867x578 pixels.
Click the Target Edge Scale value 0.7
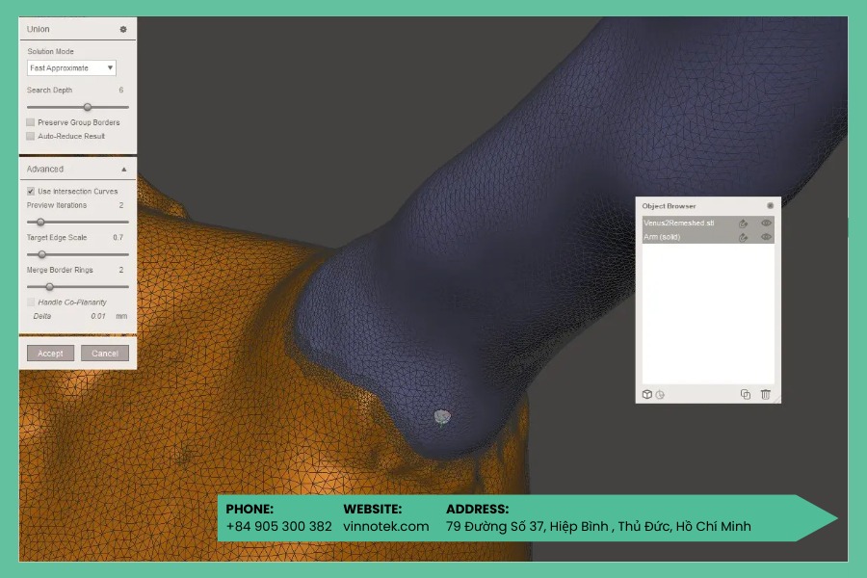tap(118, 237)
